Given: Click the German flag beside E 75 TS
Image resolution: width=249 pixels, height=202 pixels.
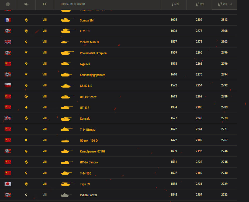Looking at the screenshot, I should pyautogui.click(x=8, y=31).
